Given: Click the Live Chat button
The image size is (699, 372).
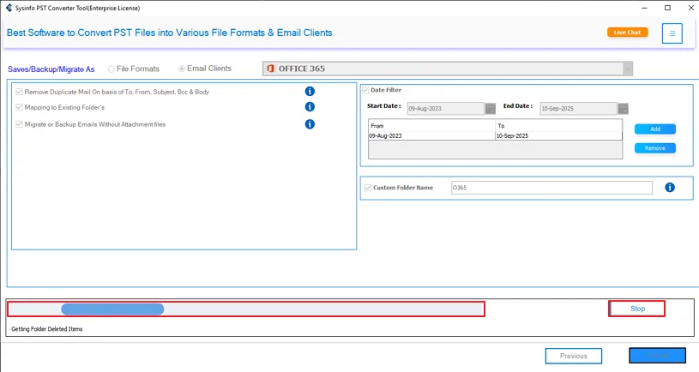Looking at the screenshot, I should [x=627, y=33].
